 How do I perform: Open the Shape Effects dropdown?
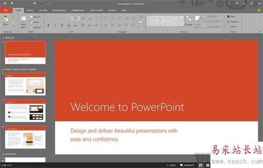[x=213, y=27]
